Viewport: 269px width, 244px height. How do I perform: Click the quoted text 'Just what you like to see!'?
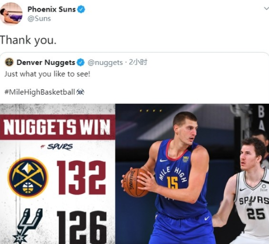[47, 74]
